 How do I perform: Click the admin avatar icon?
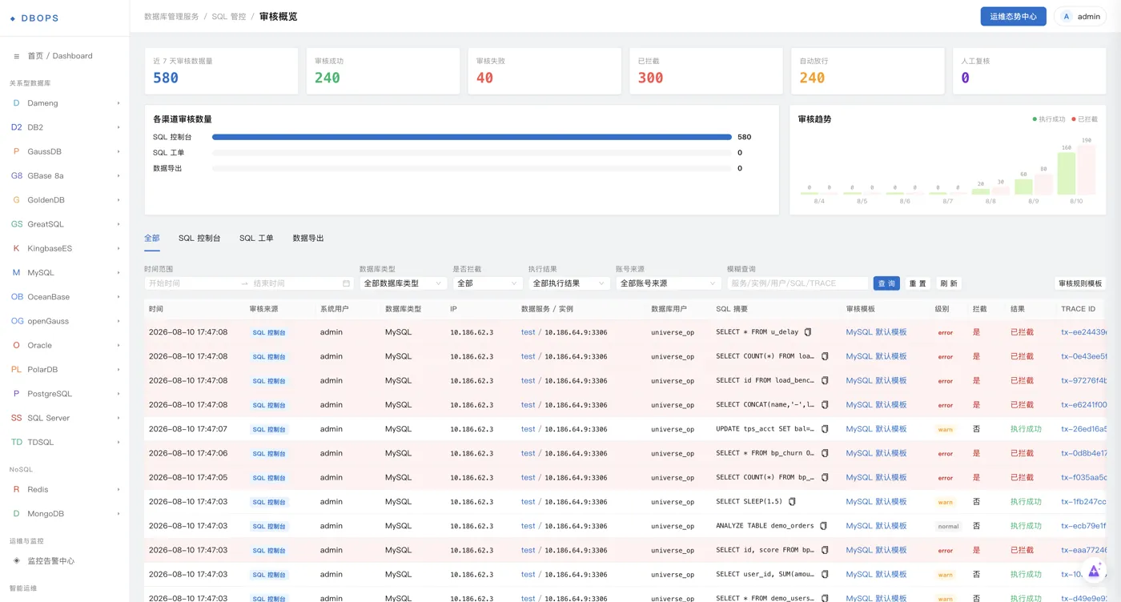[1067, 16]
